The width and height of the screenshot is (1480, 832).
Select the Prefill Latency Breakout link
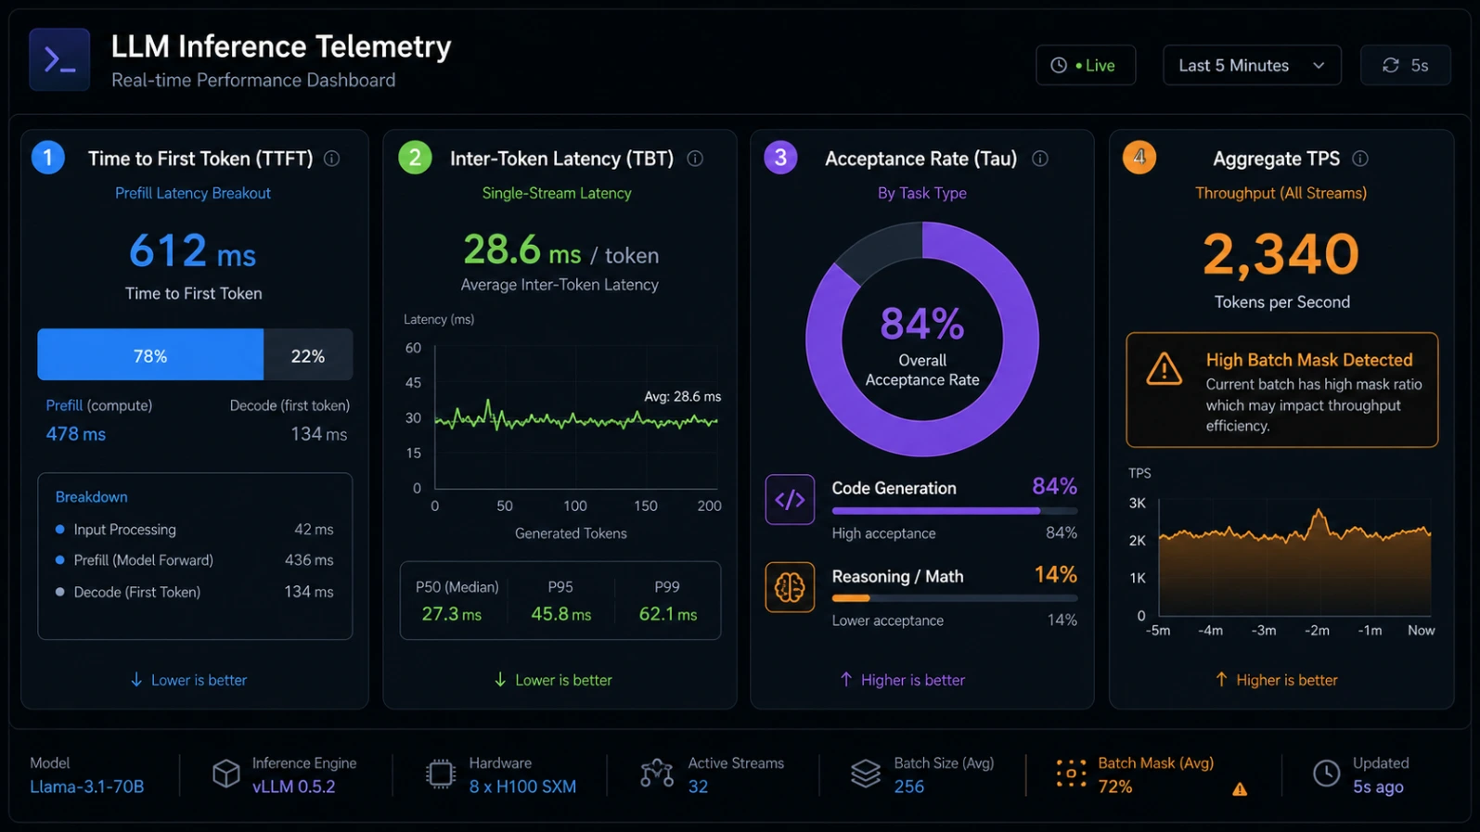click(193, 193)
